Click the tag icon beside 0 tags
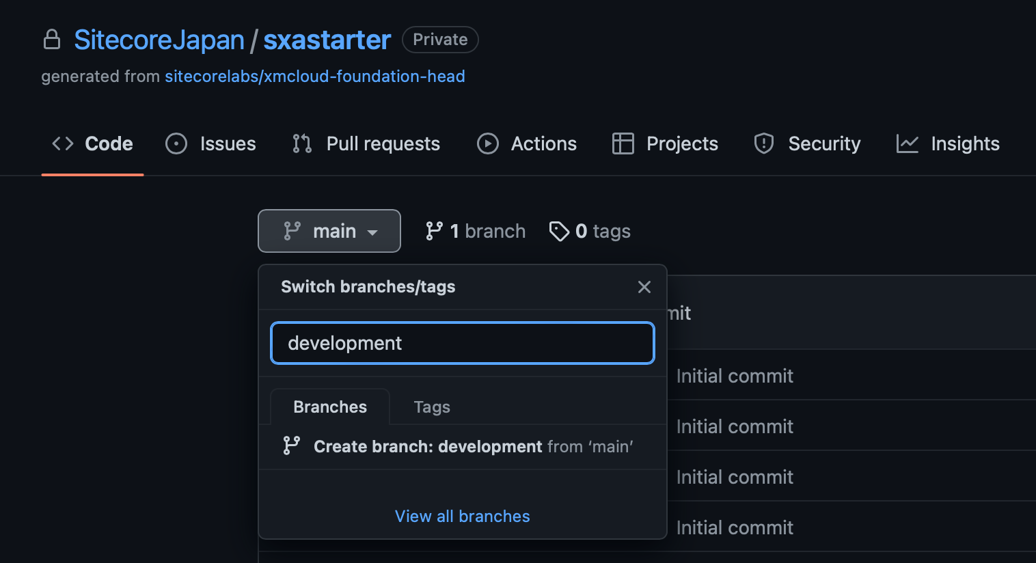The height and width of the screenshot is (563, 1036). [x=559, y=231]
